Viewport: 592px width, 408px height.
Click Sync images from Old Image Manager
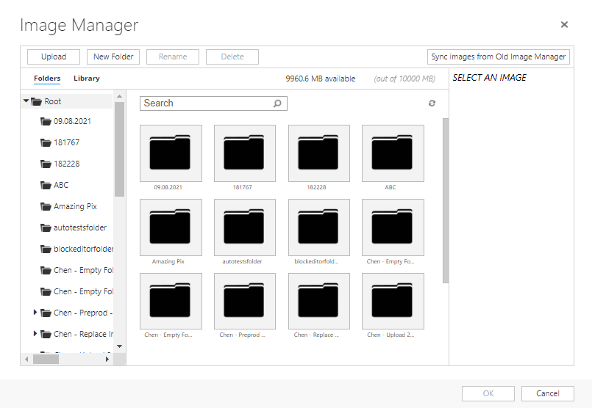pyautogui.click(x=499, y=57)
